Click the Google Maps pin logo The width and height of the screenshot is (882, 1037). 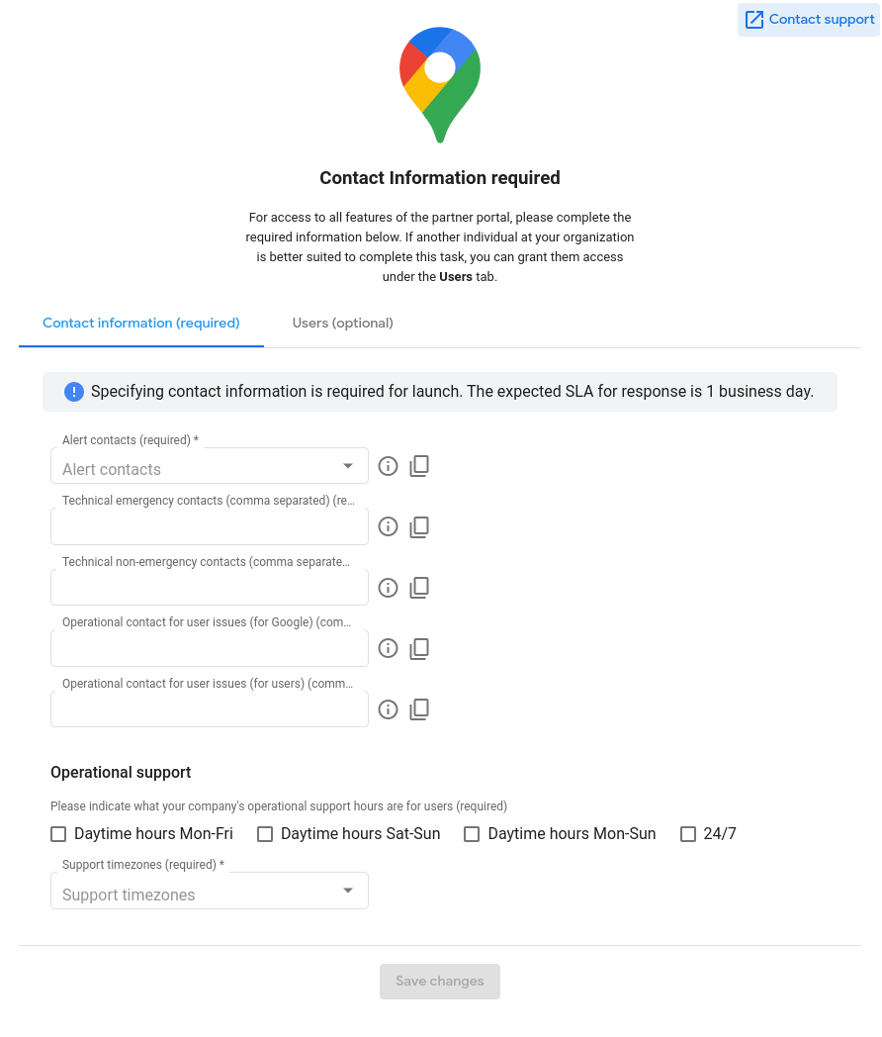(439, 84)
